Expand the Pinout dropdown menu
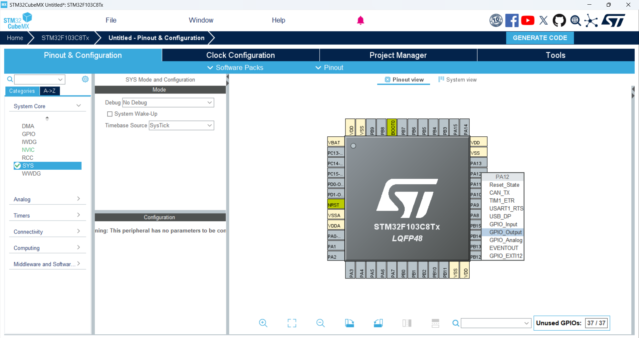639x338 pixels. (329, 68)
